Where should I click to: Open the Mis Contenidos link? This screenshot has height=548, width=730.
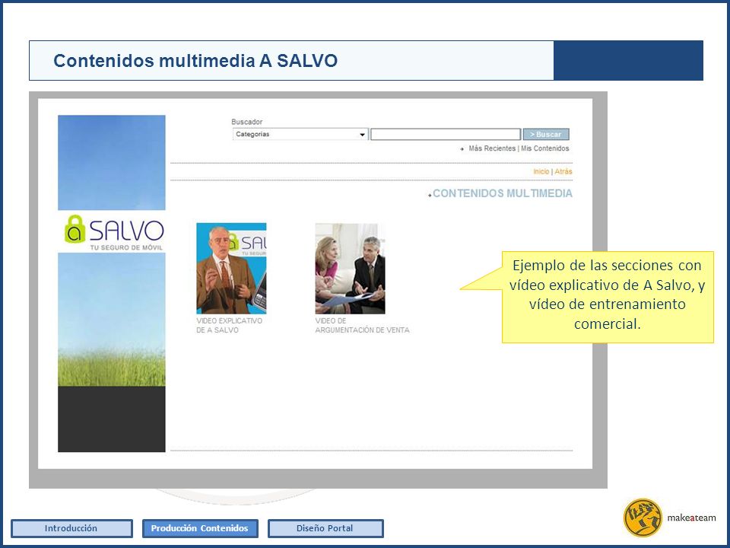pyautogui.click(x=545, y=148)
